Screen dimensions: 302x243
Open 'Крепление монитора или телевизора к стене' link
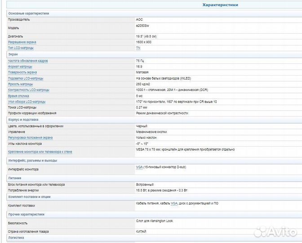pyautogui.click(x=40, y=152)
